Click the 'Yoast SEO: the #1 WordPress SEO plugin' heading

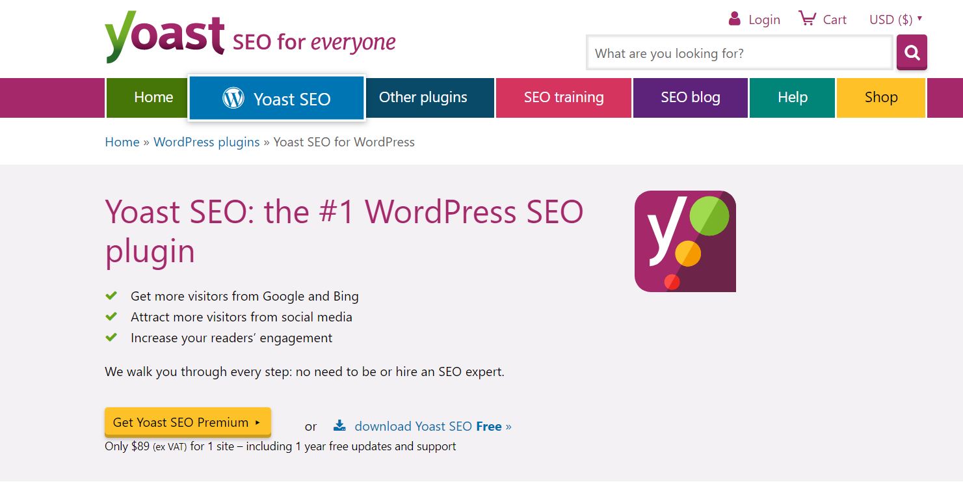pyautogui.click(x=345, y=231)
